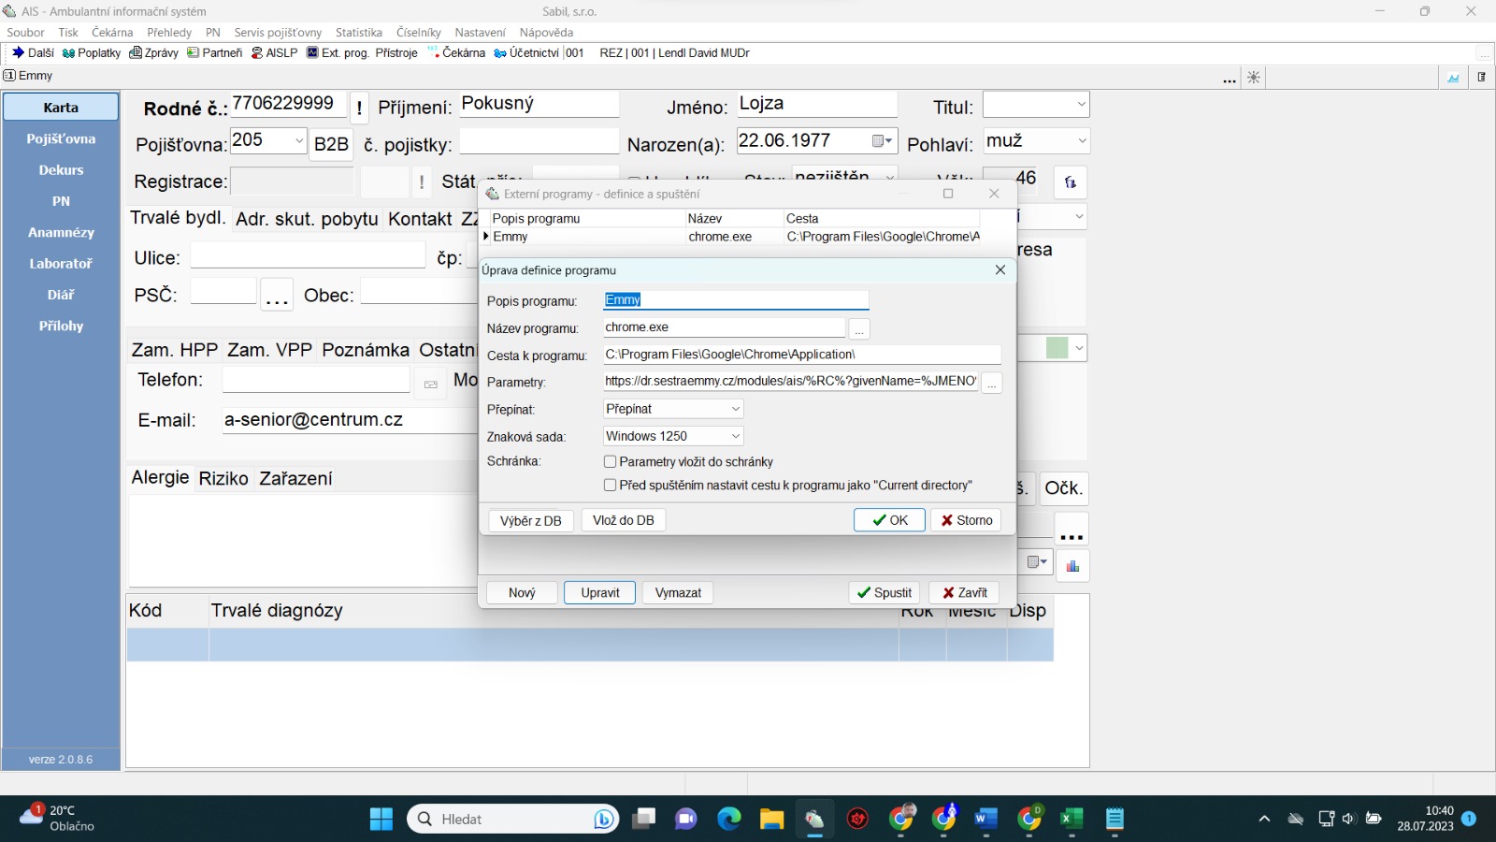This screenshot has height=842, width=1496.
Task: Close the Úprava definice programu dialog
Action: click(x=1000, y=270)
